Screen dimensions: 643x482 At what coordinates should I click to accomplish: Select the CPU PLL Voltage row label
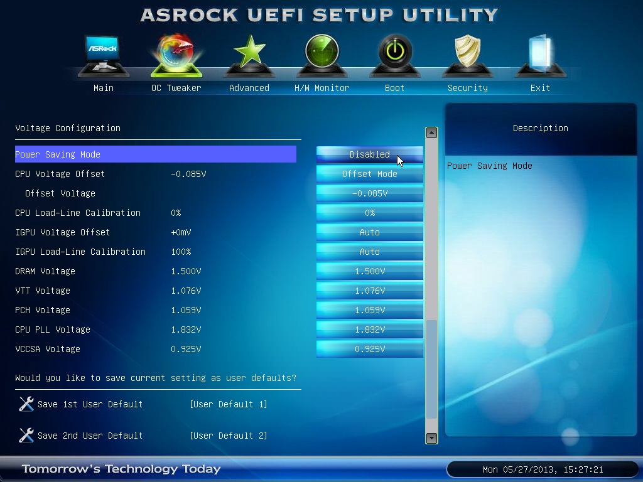(53, 329)
